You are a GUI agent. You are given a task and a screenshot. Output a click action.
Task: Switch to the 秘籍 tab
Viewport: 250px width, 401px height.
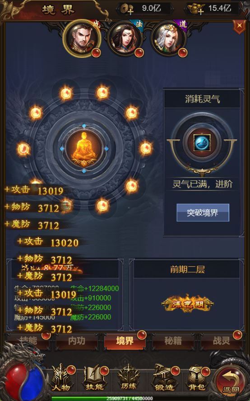pyautogui.click(x=173, y=341)
